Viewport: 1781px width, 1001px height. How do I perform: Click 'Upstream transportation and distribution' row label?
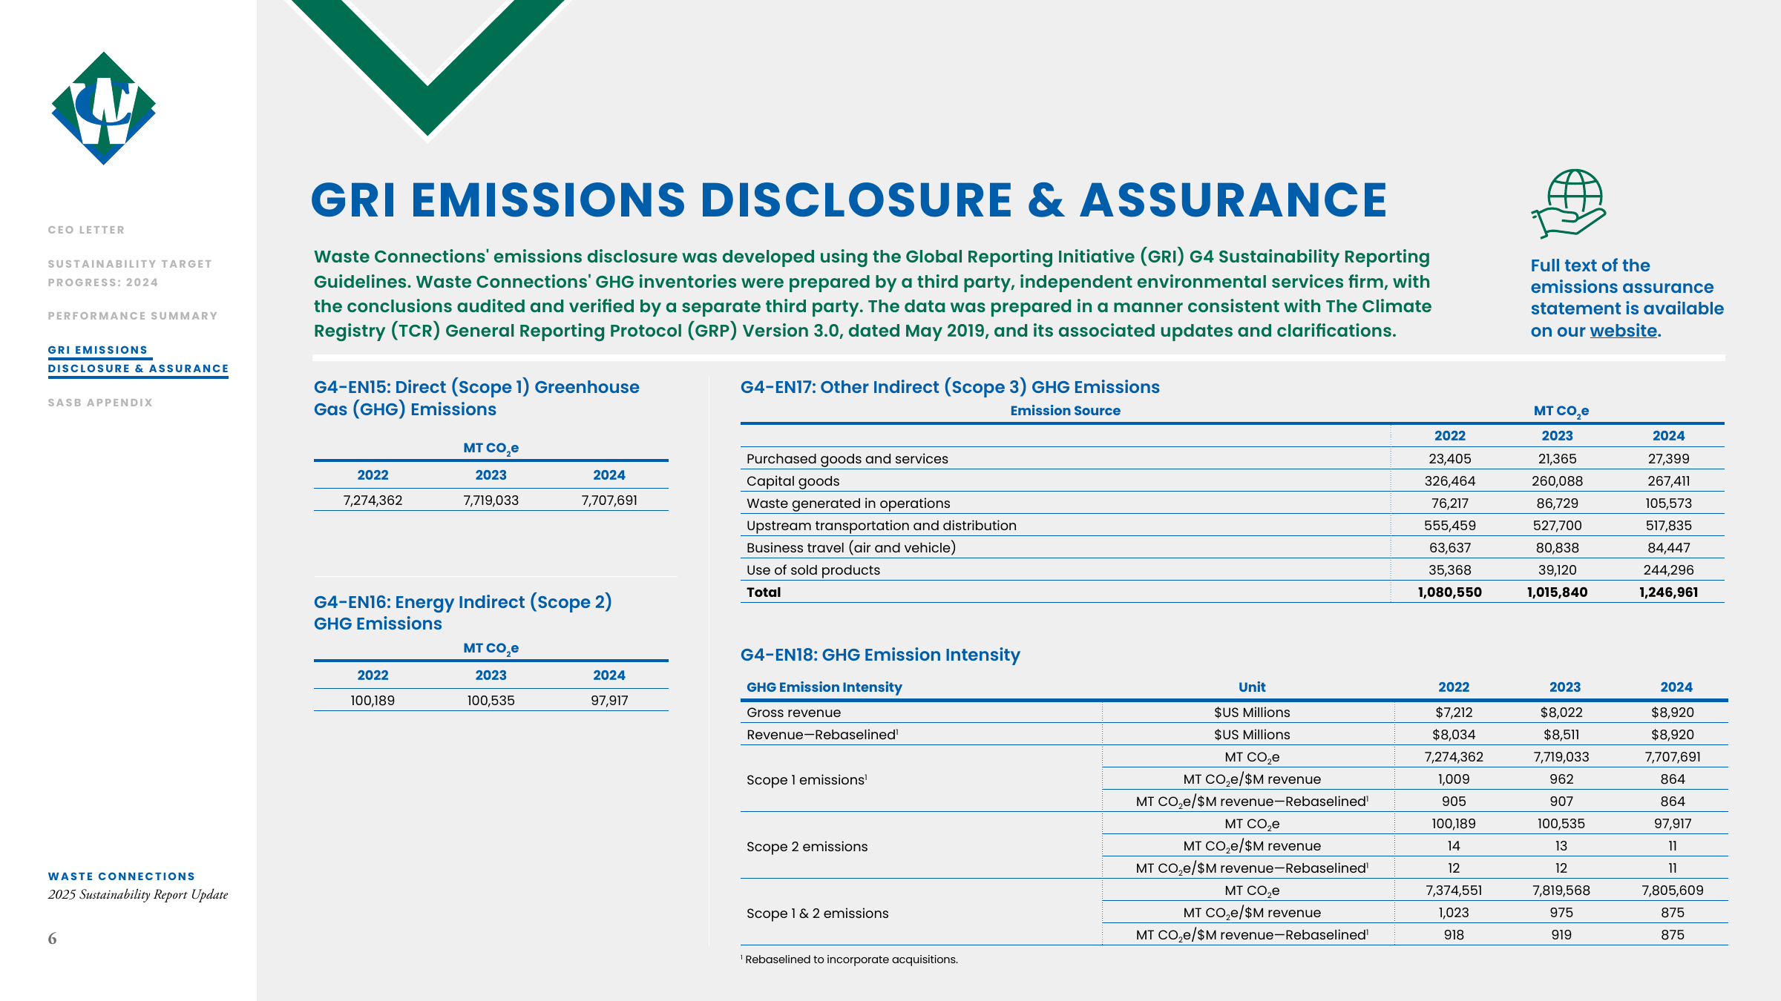(x=882, y=526)
